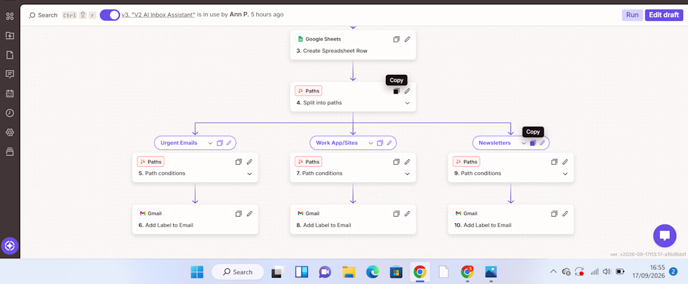The image size is (688, 284).
Task: Rename the Urgent Emails path with pencil
Action: click(228, 143)
